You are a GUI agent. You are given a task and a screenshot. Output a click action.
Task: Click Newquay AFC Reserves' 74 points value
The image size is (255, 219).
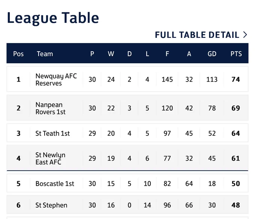click(235, 79)
